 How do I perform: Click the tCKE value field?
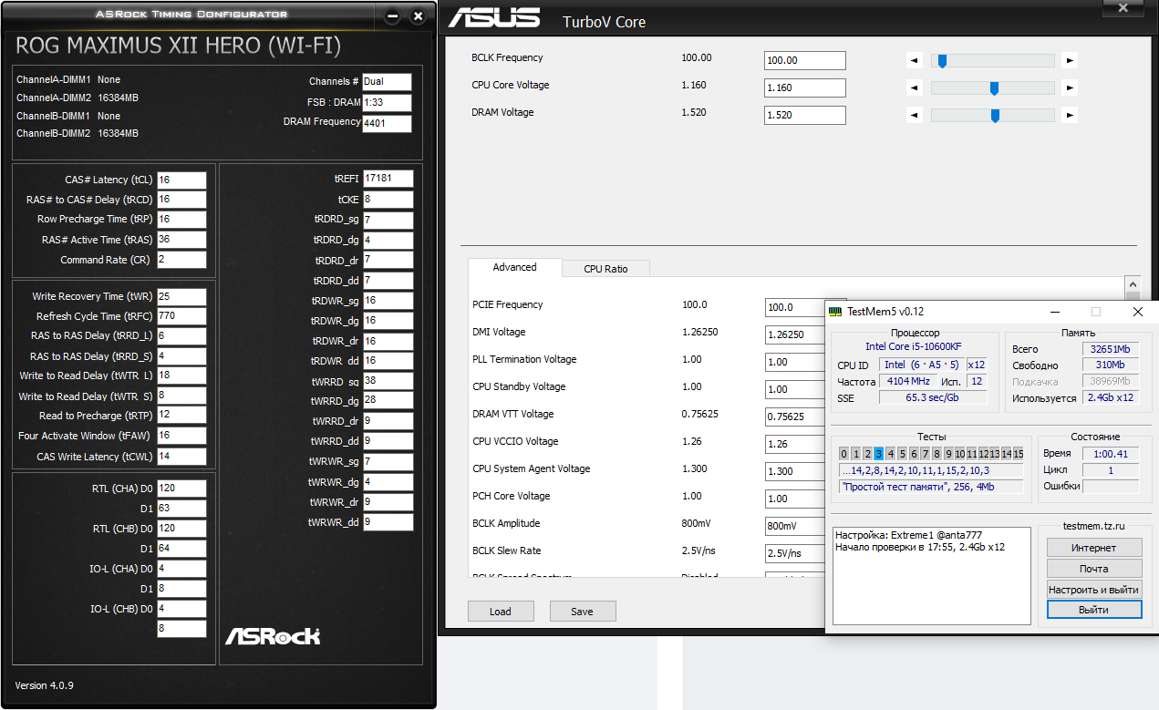(x=388, y=199)
